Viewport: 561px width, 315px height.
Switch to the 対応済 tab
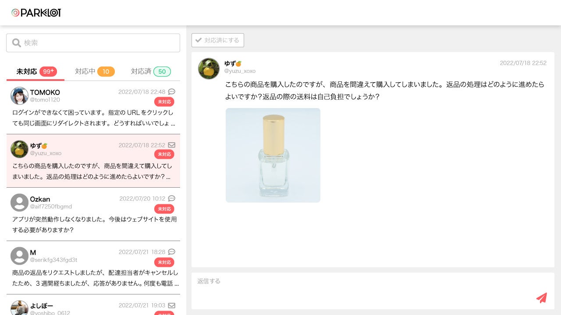[x=151, y=71]
